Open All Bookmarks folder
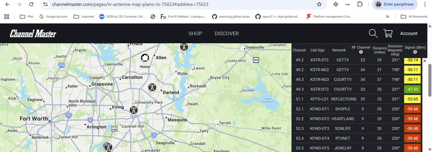The height and width of the screenshot is (152, 432). click(x=414, y=17)
